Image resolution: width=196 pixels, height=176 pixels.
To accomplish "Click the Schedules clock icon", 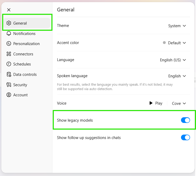I will point(9,64).
